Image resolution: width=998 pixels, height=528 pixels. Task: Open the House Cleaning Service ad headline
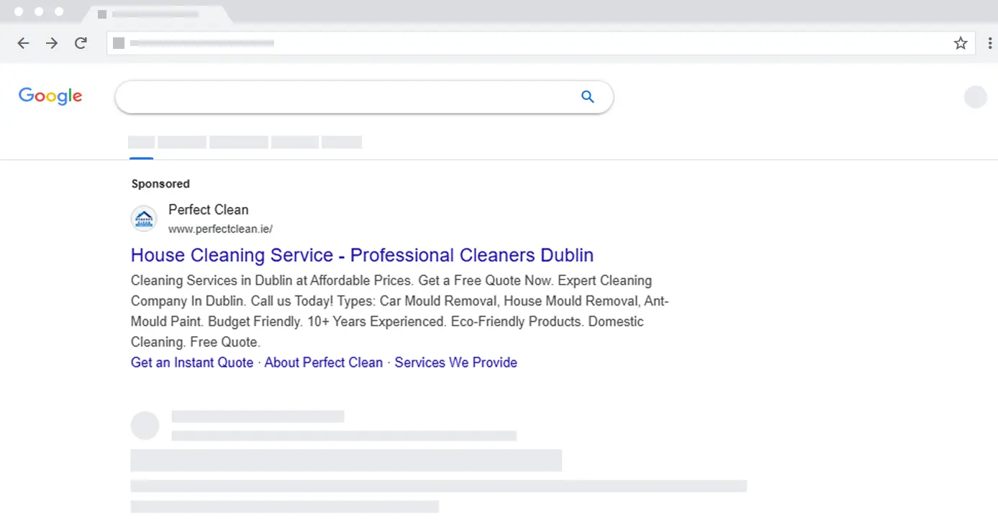tap(362, 255)
